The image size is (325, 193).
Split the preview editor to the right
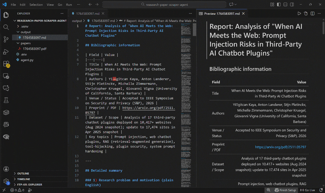tap(313, 14)
